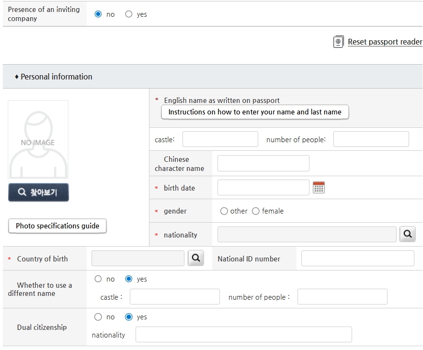The image size is (423, 350).
Task: Select the "female" gender option
Action: (x=256, y=211)
